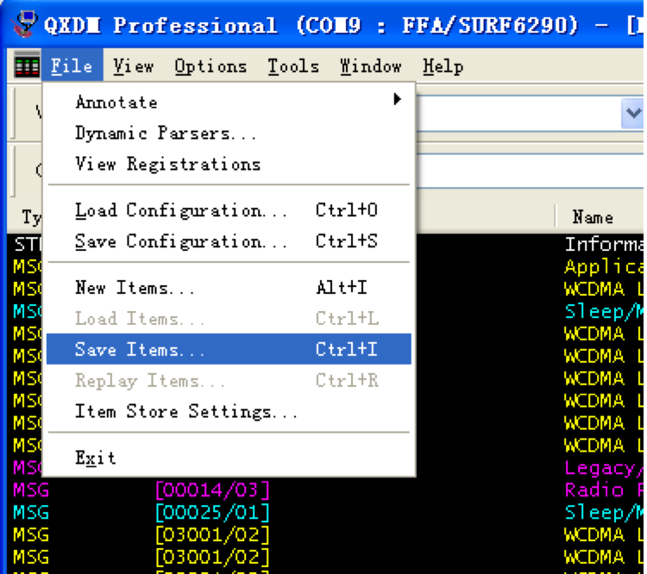This screenshot has height=574, width=647.
Task: Click the Legacy/ name entry
Action: (x=604, y=468)
